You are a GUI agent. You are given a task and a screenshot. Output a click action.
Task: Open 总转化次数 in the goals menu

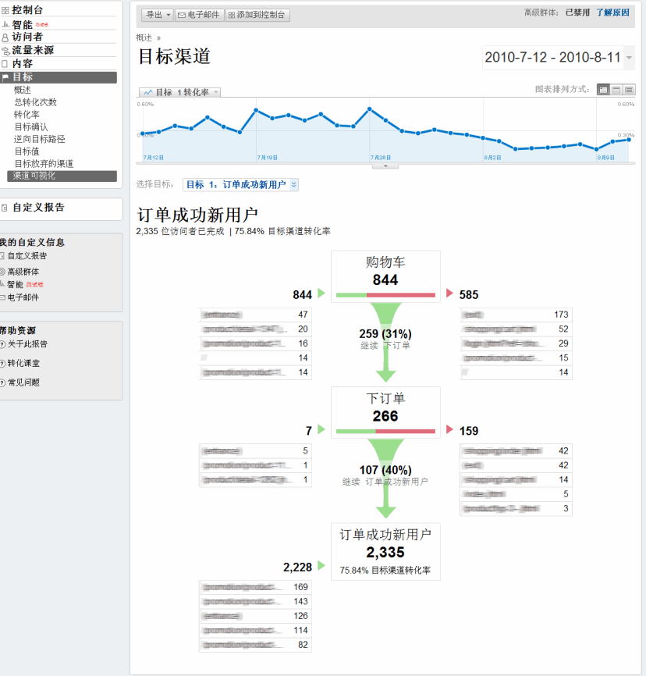coord(35,102)
